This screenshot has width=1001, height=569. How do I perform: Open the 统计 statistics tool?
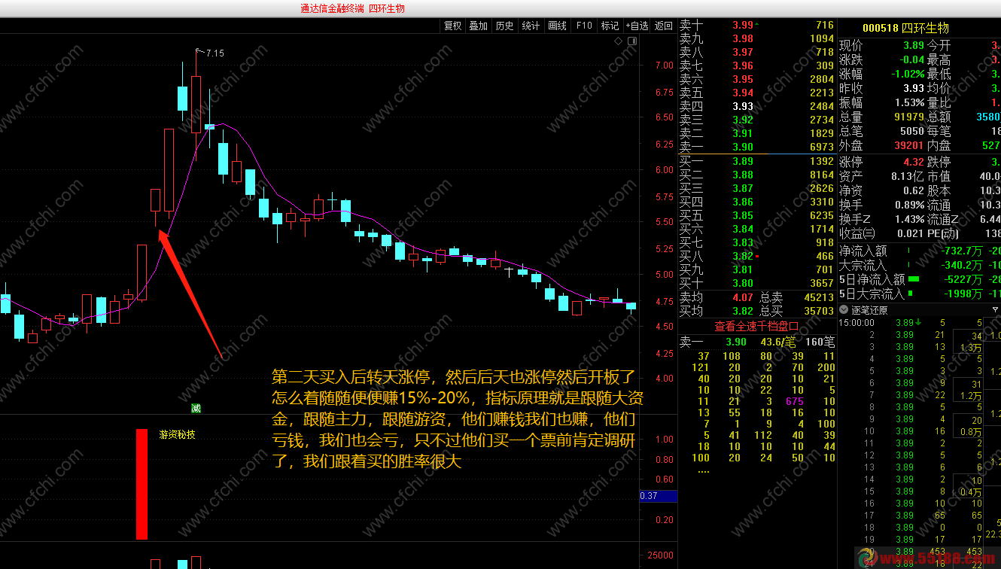[x=531, y=26]
